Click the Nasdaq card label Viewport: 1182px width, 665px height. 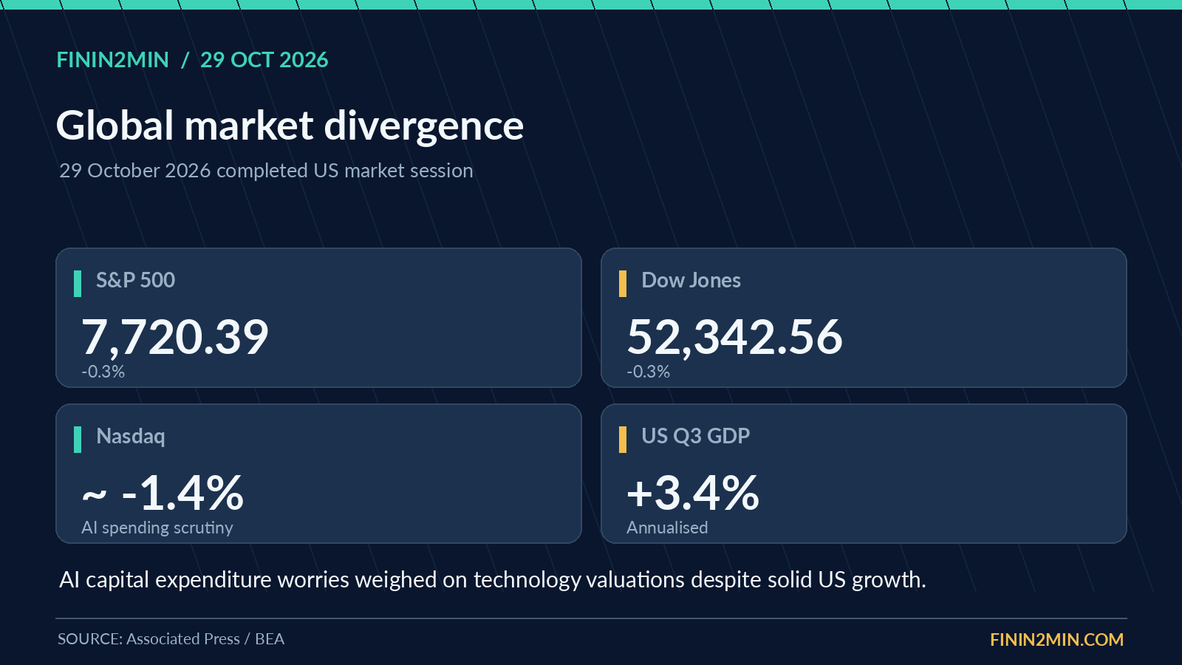[131, 436]
